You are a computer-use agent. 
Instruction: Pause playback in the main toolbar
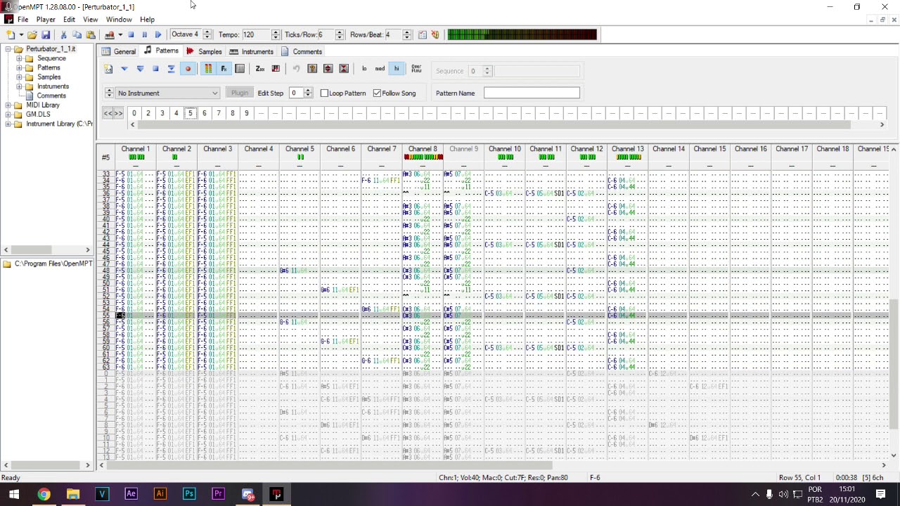click(144, 34)
